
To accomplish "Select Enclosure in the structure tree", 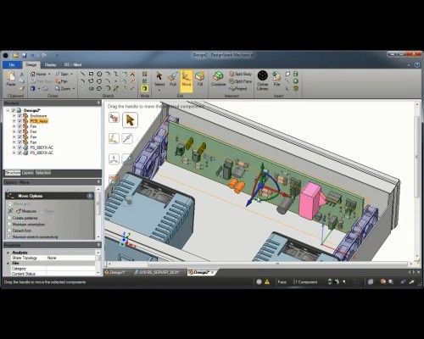I will pos(38,116).
